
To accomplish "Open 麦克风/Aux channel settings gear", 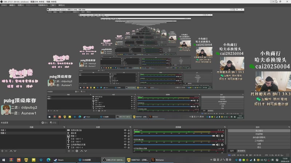I will pyautogui.click(x=222, y=136).
